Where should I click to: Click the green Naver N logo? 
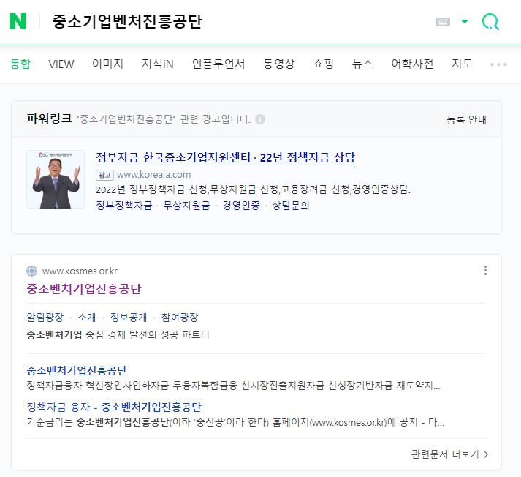18,21
